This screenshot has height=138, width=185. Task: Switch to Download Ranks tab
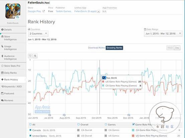(96, 48)
